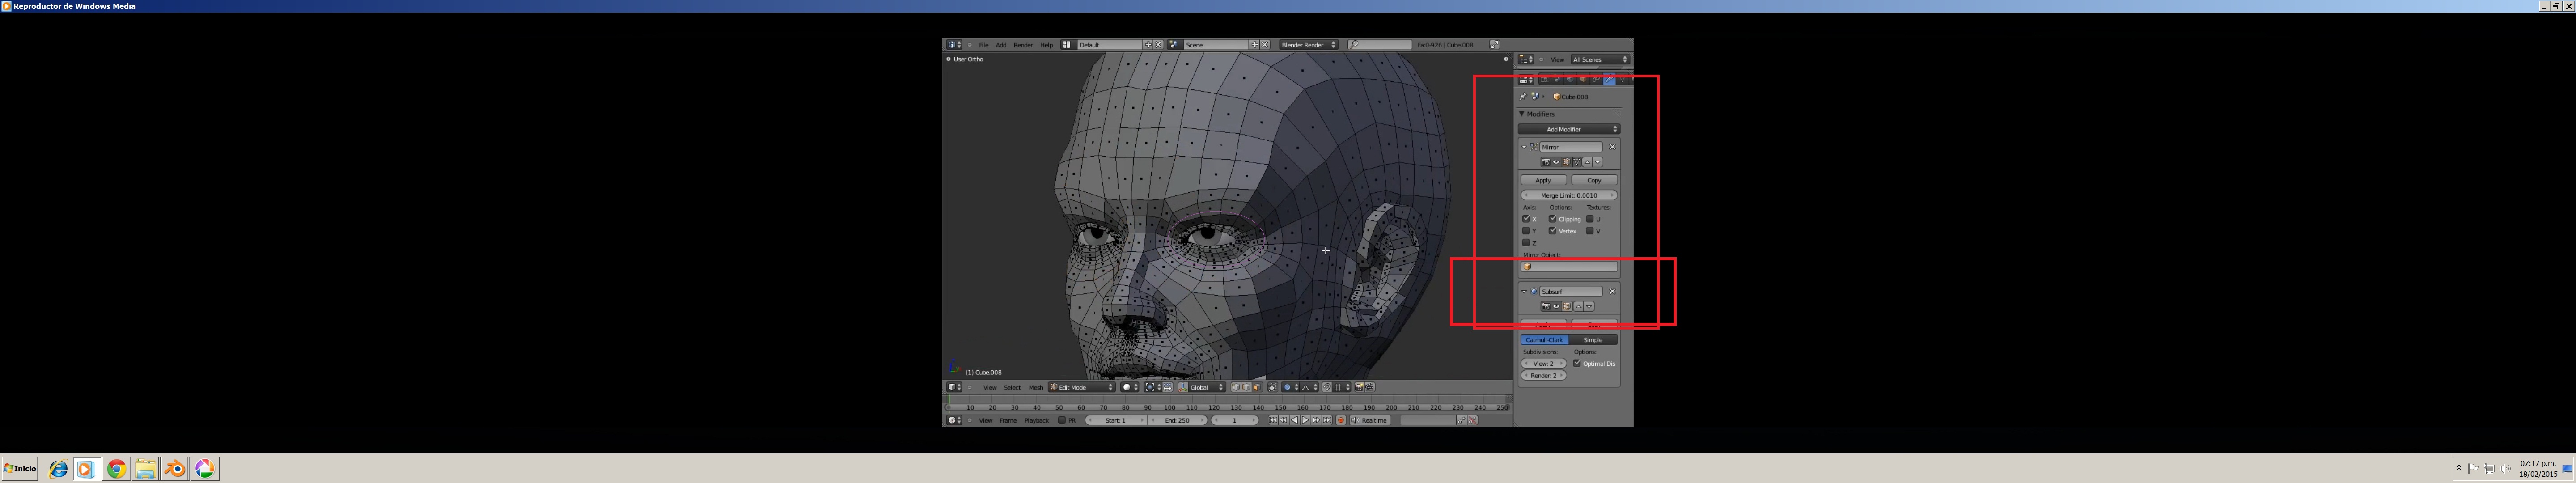Click the Apply button for Mirror
The height and width of the screenshot is (483, 2576).
click(x=1543, y=180)
